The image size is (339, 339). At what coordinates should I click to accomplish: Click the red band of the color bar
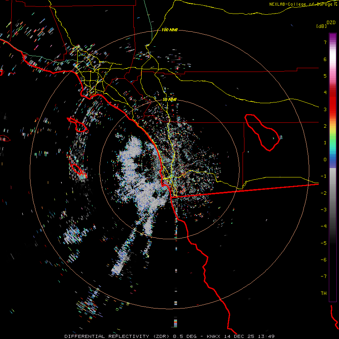pos(333,102)
